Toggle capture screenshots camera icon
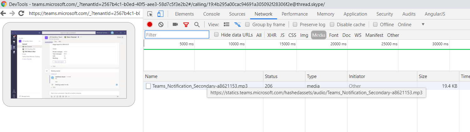This screenshot has height=132, width=470. 175,24
